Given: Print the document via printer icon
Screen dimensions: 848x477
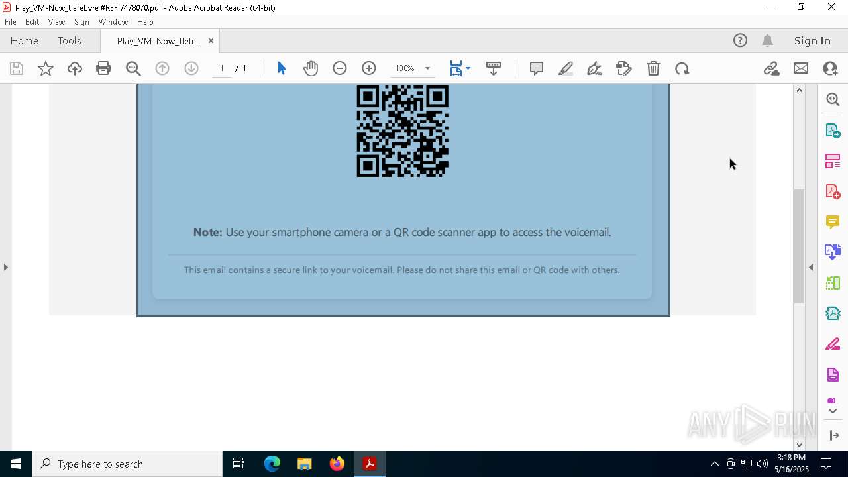Looking at the screenshot, I should (103, 68).
